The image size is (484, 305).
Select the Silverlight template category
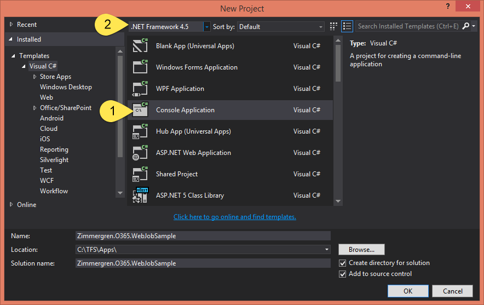click(x=54, y=160)
